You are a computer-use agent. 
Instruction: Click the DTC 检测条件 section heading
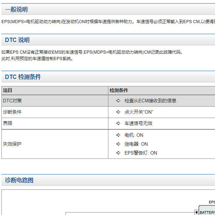(23, 77)
